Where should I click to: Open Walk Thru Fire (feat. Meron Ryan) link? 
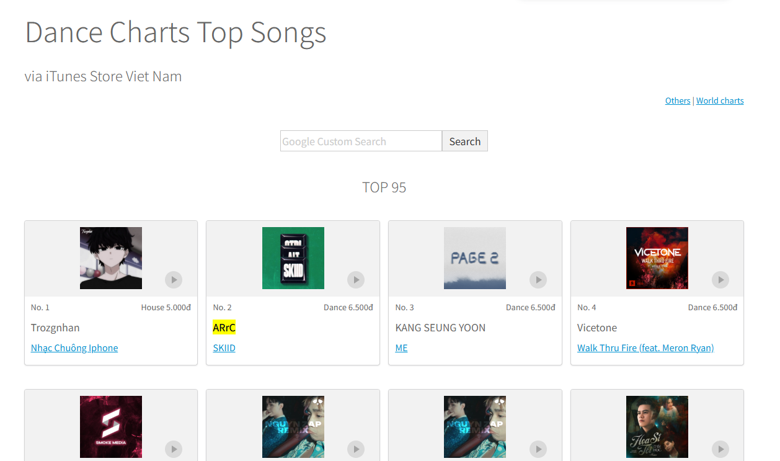[x=645, y=348]
